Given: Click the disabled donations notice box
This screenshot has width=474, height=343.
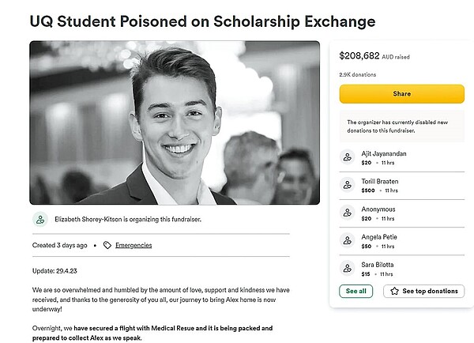Looking at the screenshot, I should (401, 126).
